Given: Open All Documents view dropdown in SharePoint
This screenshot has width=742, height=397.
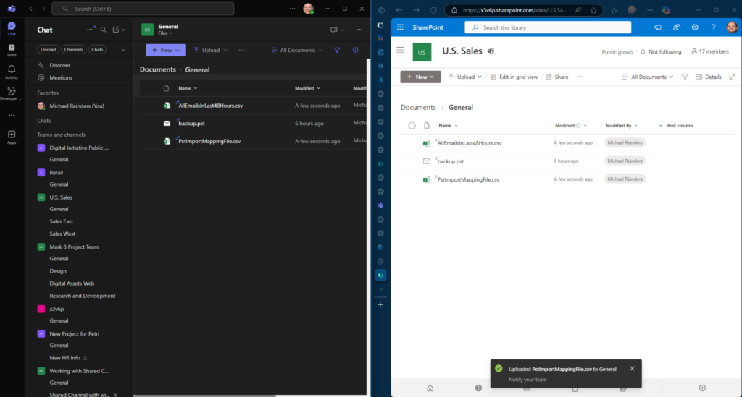Looking at the screenshot, I should coord(647,77).
